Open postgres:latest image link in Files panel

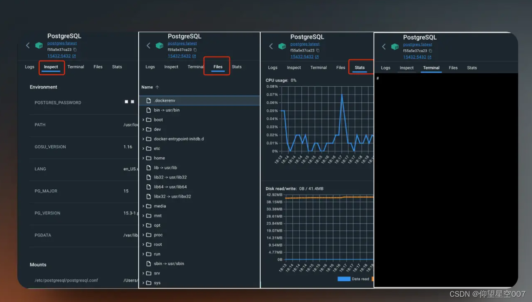182,43
